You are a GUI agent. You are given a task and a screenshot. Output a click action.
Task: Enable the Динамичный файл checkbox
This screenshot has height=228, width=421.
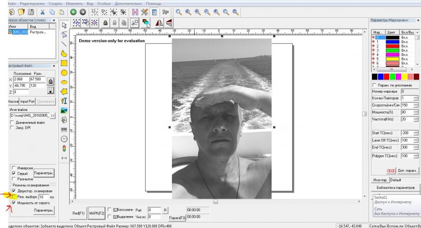pos(13,122)
